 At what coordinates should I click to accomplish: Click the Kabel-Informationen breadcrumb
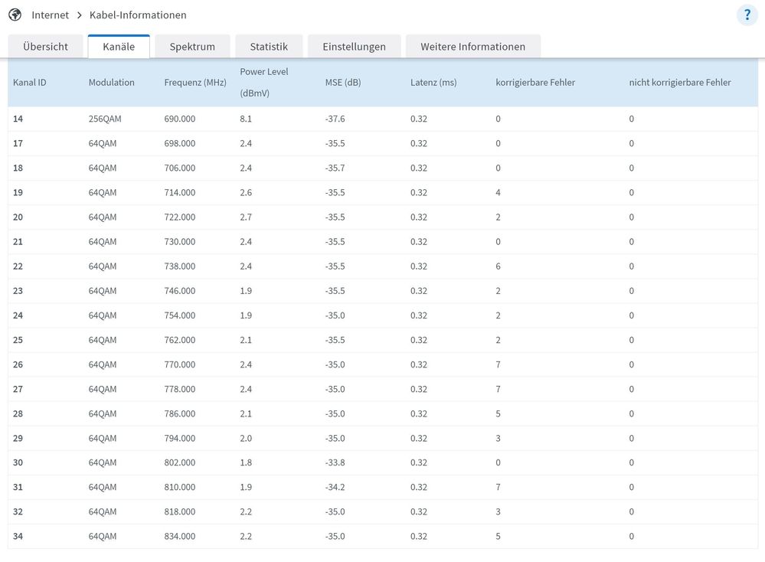pos(138,15)
